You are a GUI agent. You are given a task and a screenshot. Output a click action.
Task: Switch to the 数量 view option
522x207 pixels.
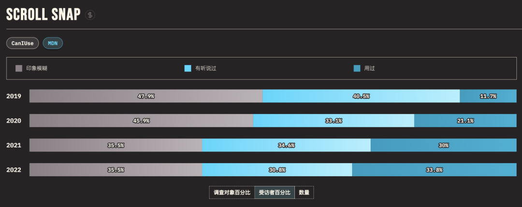304,193
